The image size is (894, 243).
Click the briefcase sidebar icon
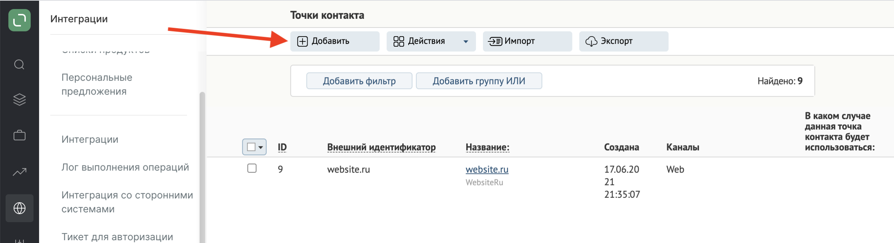click(x=19, y=135)
